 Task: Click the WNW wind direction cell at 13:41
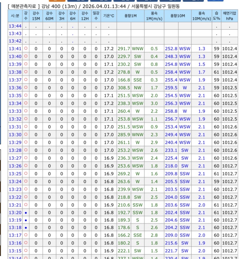coord(138,49)
